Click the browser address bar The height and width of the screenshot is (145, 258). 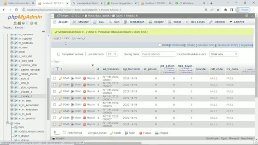coord(114,10)
